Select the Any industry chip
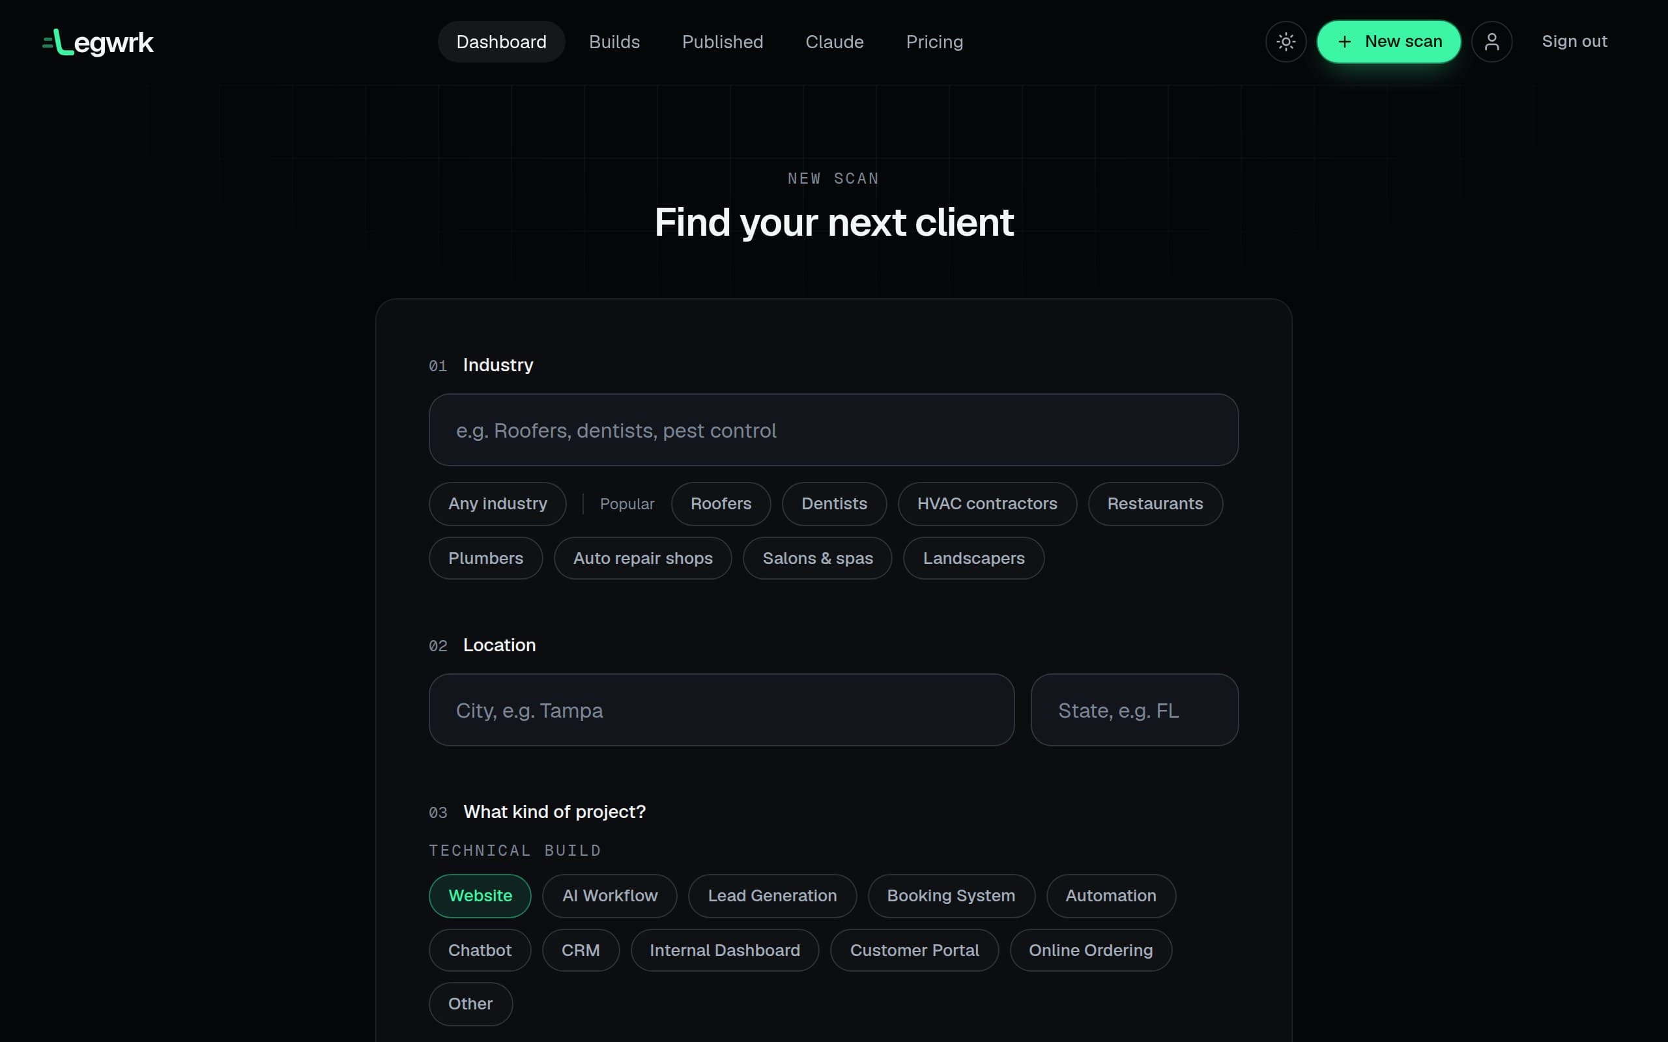Viewport: 1668px width, 1042px height. tap(498, 504)
